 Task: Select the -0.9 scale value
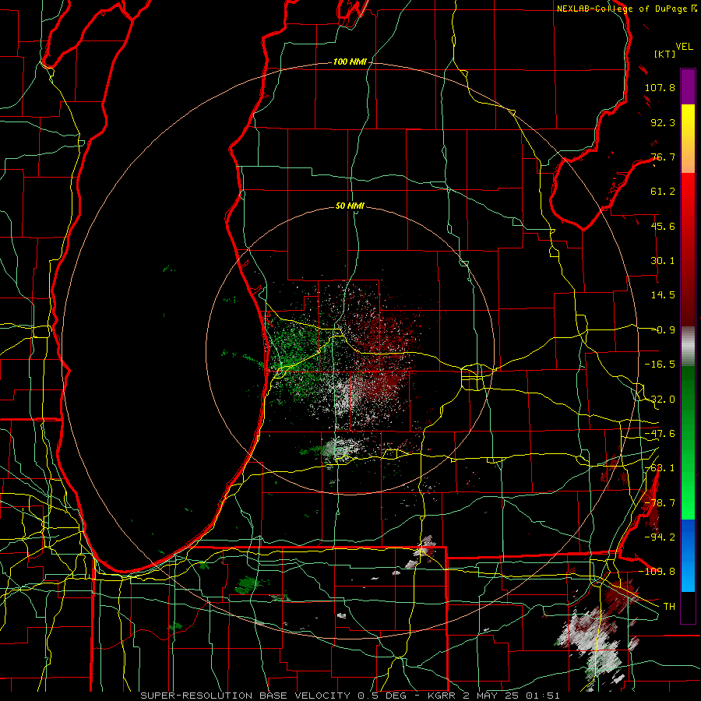point(664,330)
